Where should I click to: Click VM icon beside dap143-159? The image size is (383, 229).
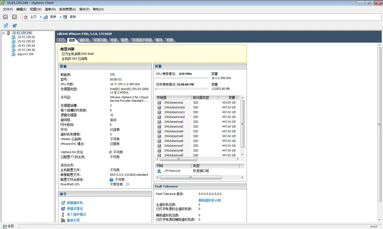click(x=14, y=54)
